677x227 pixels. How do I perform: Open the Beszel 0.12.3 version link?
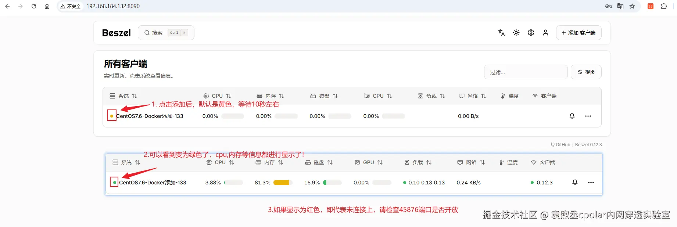[x=588, y=145]
